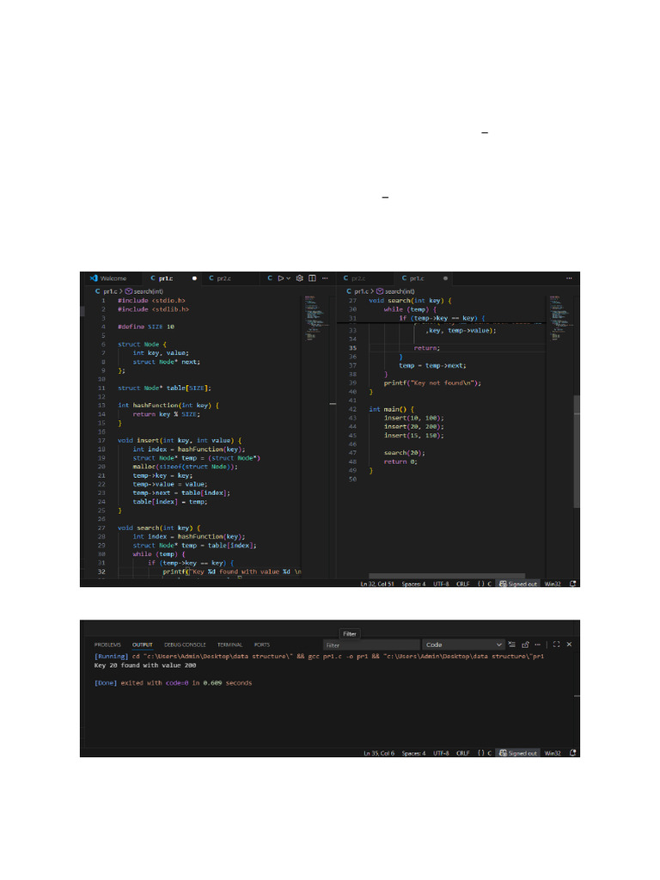
Task: Click 'Win32' in the lower status bar
Action: tap(553, 753)
